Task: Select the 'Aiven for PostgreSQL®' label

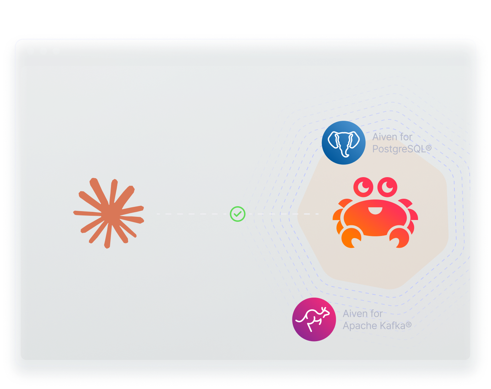Action: 402,143
